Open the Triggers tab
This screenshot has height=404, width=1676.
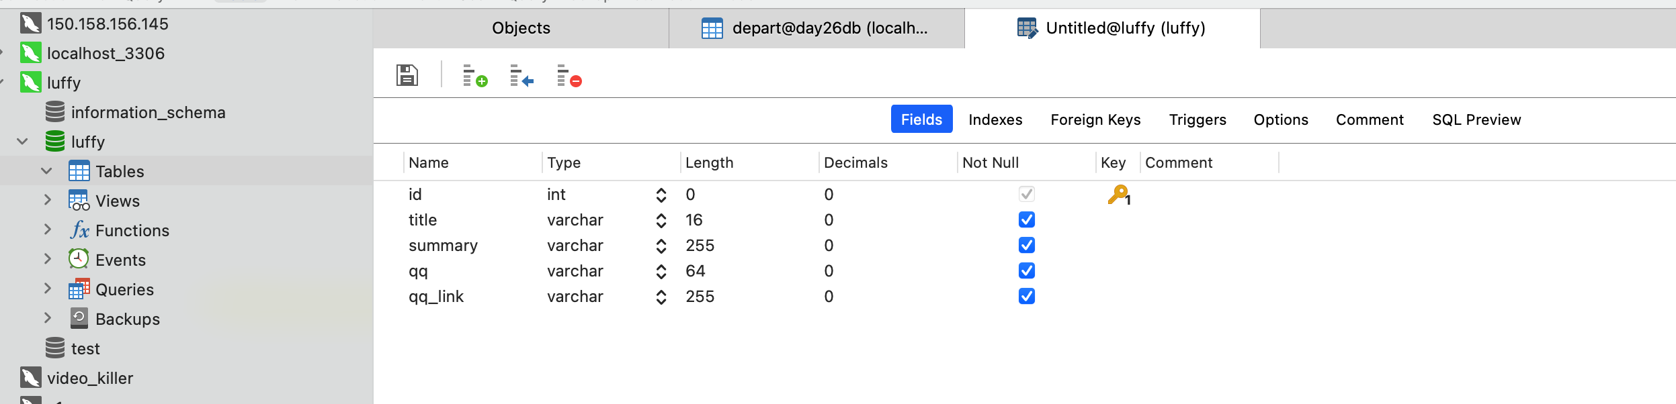(1198, 119)
